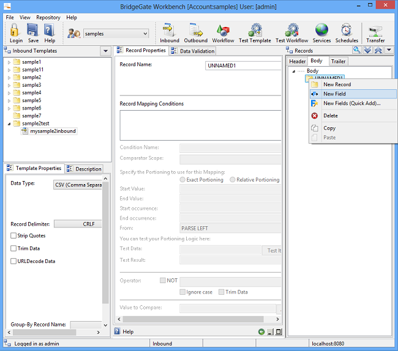Toggle Strip Quotes checkbox
Viewport: 398px width, 351px height.
pyautogui.click(x=13, y=235)
